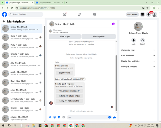Viewport: 161px width, 128px height.
Task: Expand Customize chat section
Action: coord(138,50)
